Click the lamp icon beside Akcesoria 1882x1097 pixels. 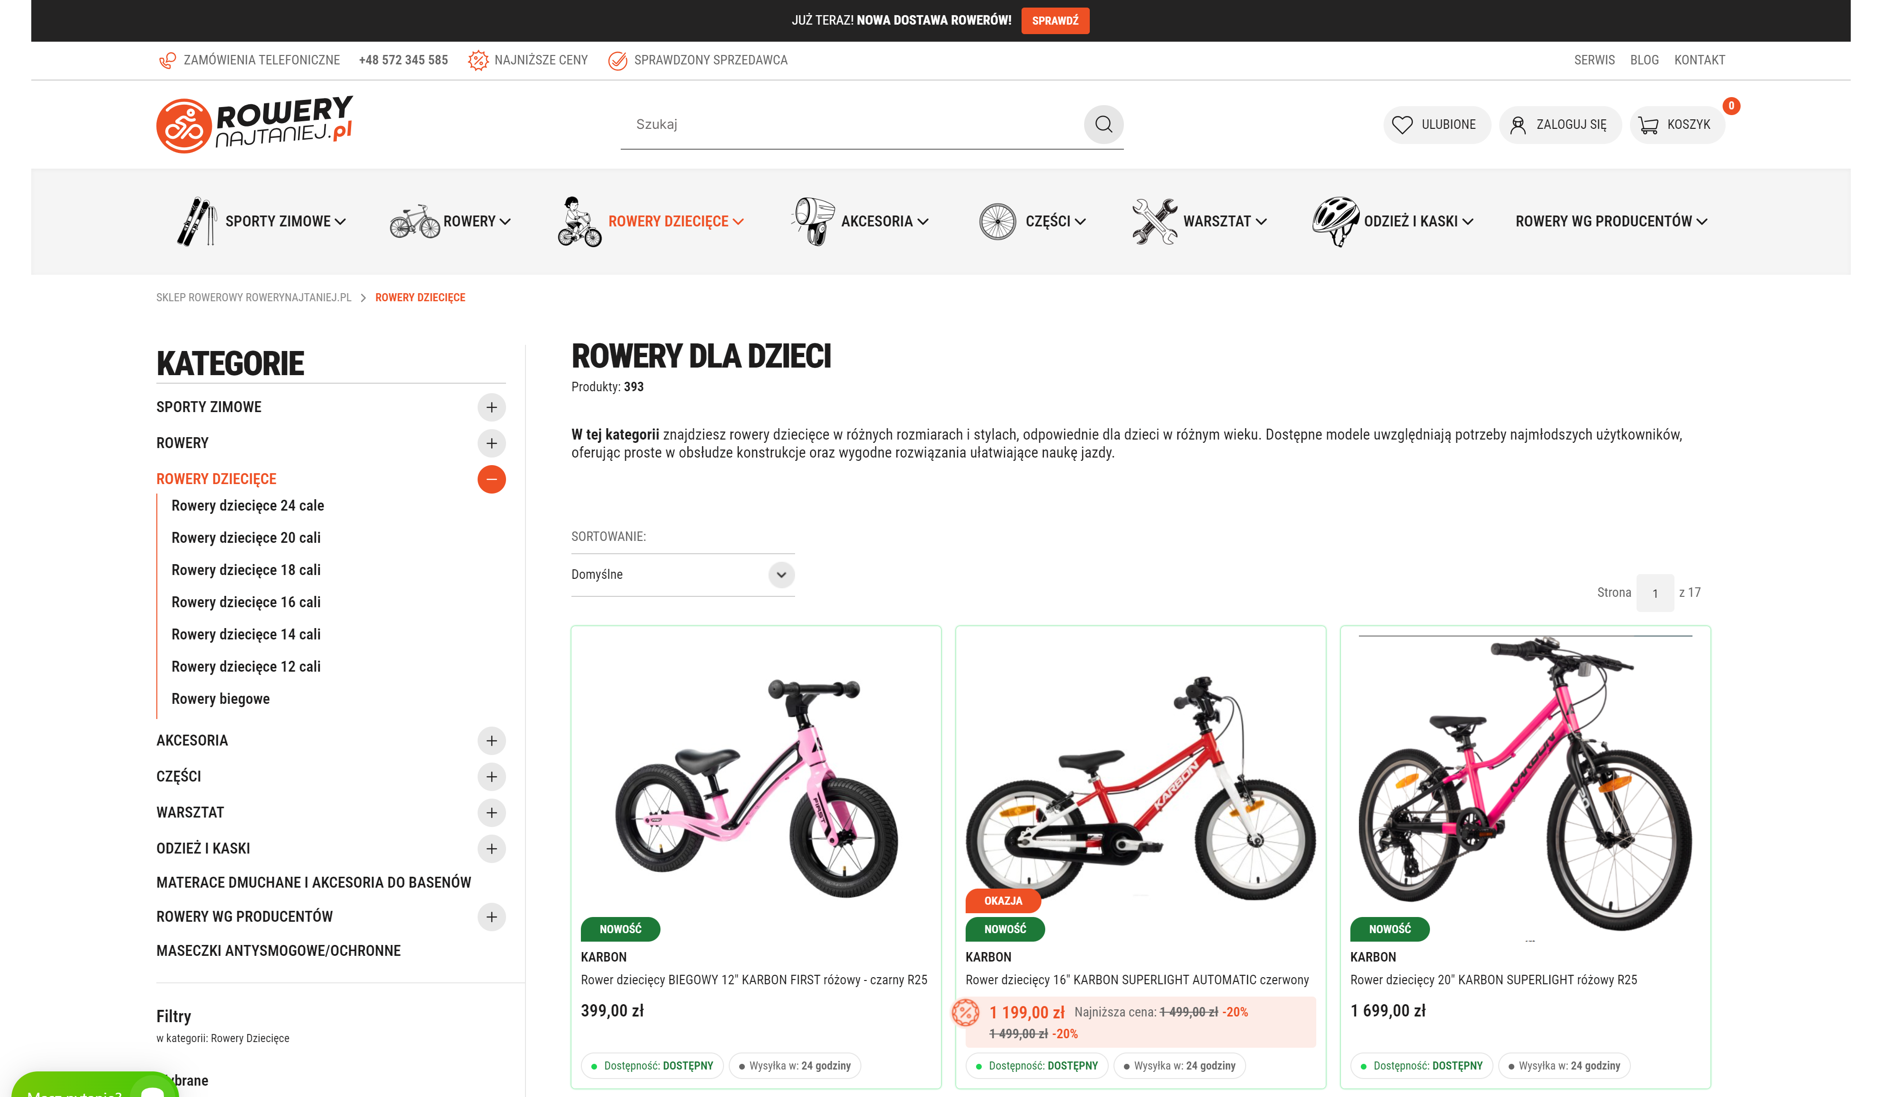813,221
